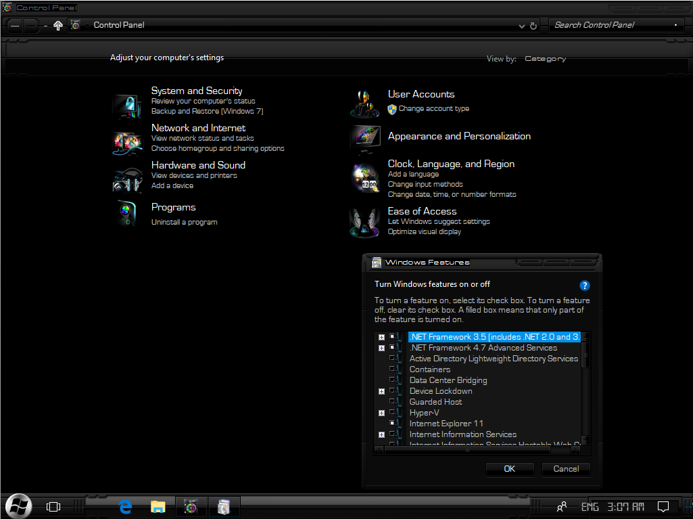Image resolution: width=693 pixels, height=519 pixels.
Task: Check the Containers feature checkbox
Action: coord(392,369)
